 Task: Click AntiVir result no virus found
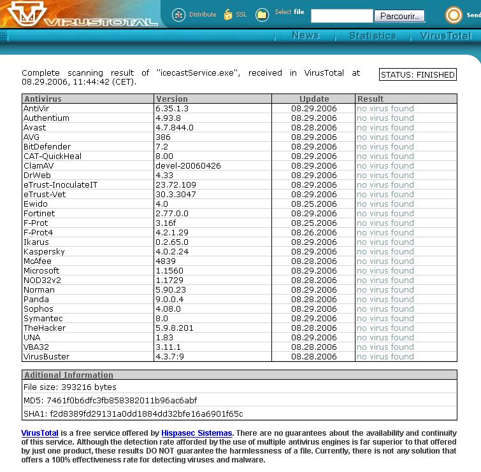click(x=385, y=108)
